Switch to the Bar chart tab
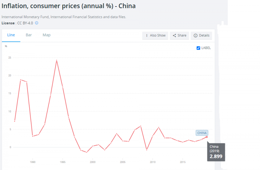260x170 pixels. tap(29, 35)
